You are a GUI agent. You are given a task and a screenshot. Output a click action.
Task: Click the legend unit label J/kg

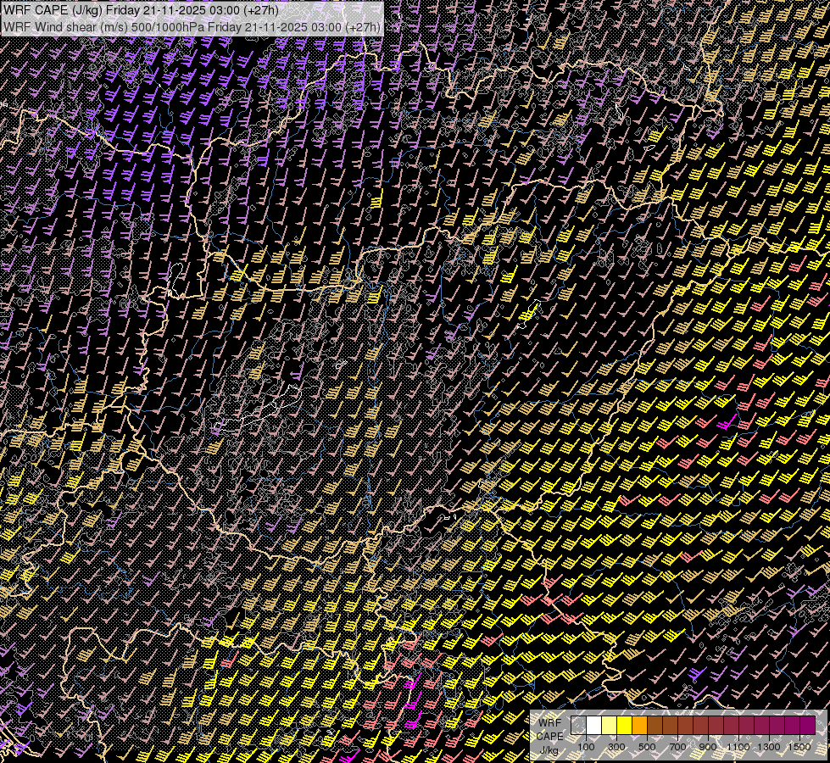[x=549, y=751]
